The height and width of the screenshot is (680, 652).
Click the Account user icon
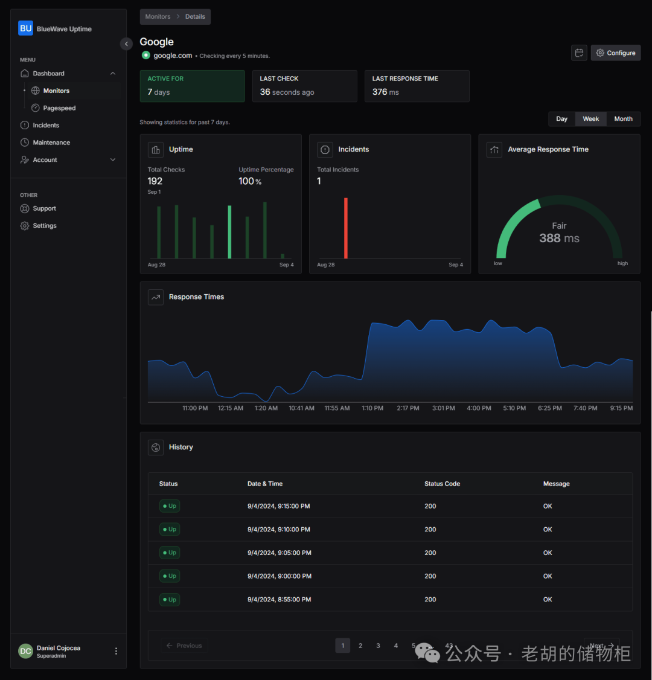(25, 159)
